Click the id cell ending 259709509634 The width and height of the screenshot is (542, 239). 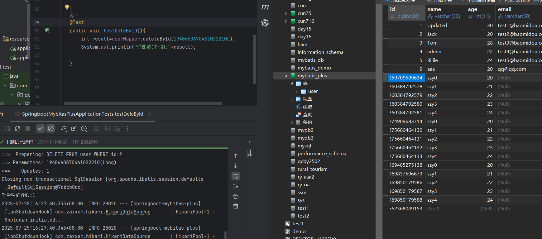(406, 78)
